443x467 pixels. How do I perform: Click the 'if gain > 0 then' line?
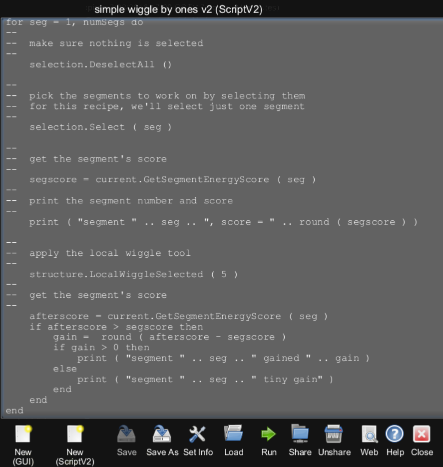pyautogui.click(x=101, y=348)
